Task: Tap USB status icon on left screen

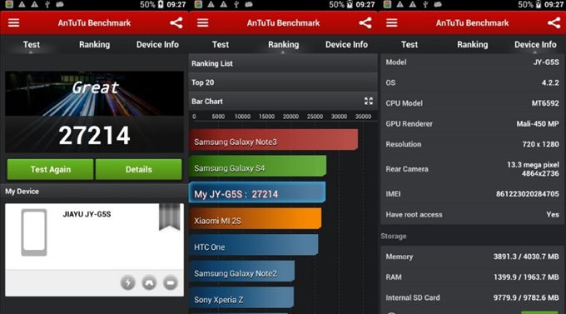Action: coord(47,4)
